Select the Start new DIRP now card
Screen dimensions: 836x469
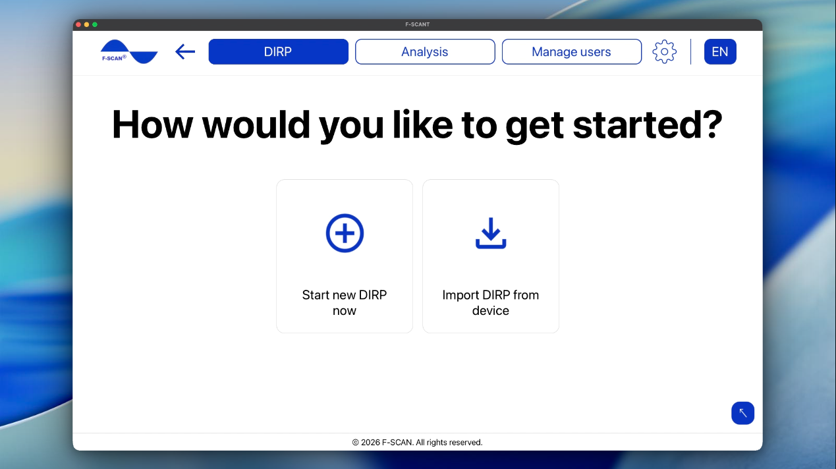pyautogui.click(x=345, y=256)
